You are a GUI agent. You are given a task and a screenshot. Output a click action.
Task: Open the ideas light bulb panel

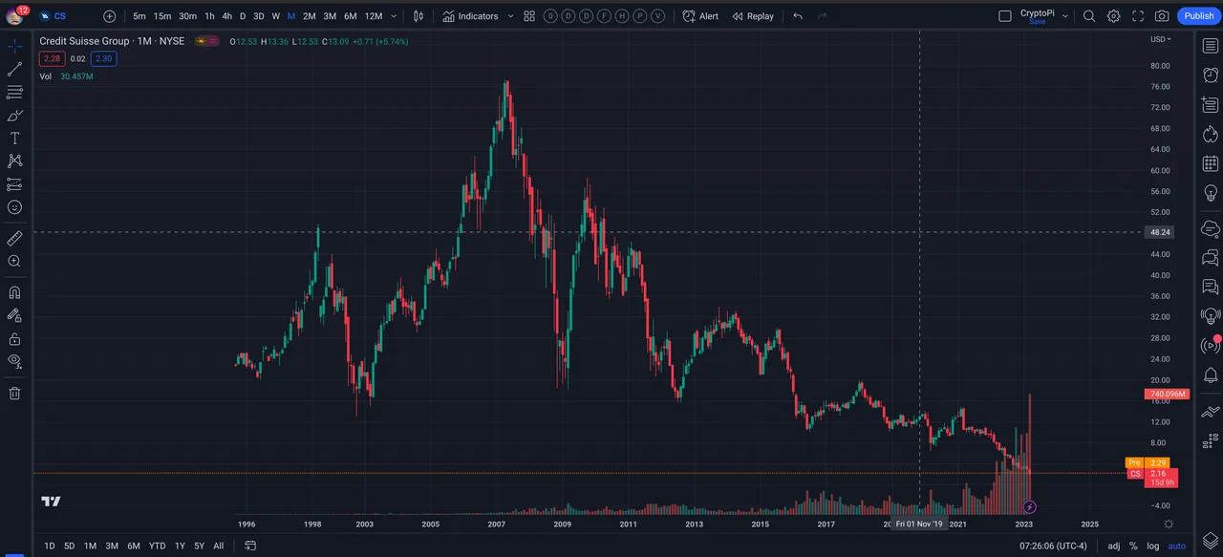point(1211,194)
